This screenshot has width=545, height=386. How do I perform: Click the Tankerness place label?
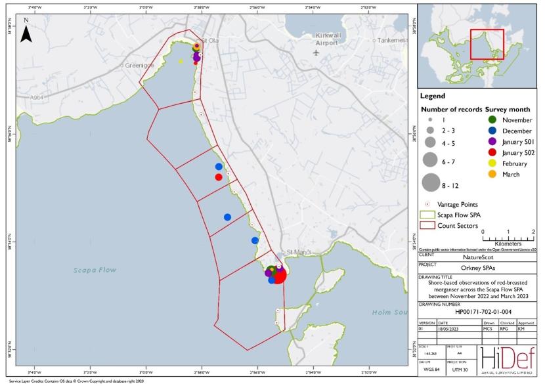392,40
